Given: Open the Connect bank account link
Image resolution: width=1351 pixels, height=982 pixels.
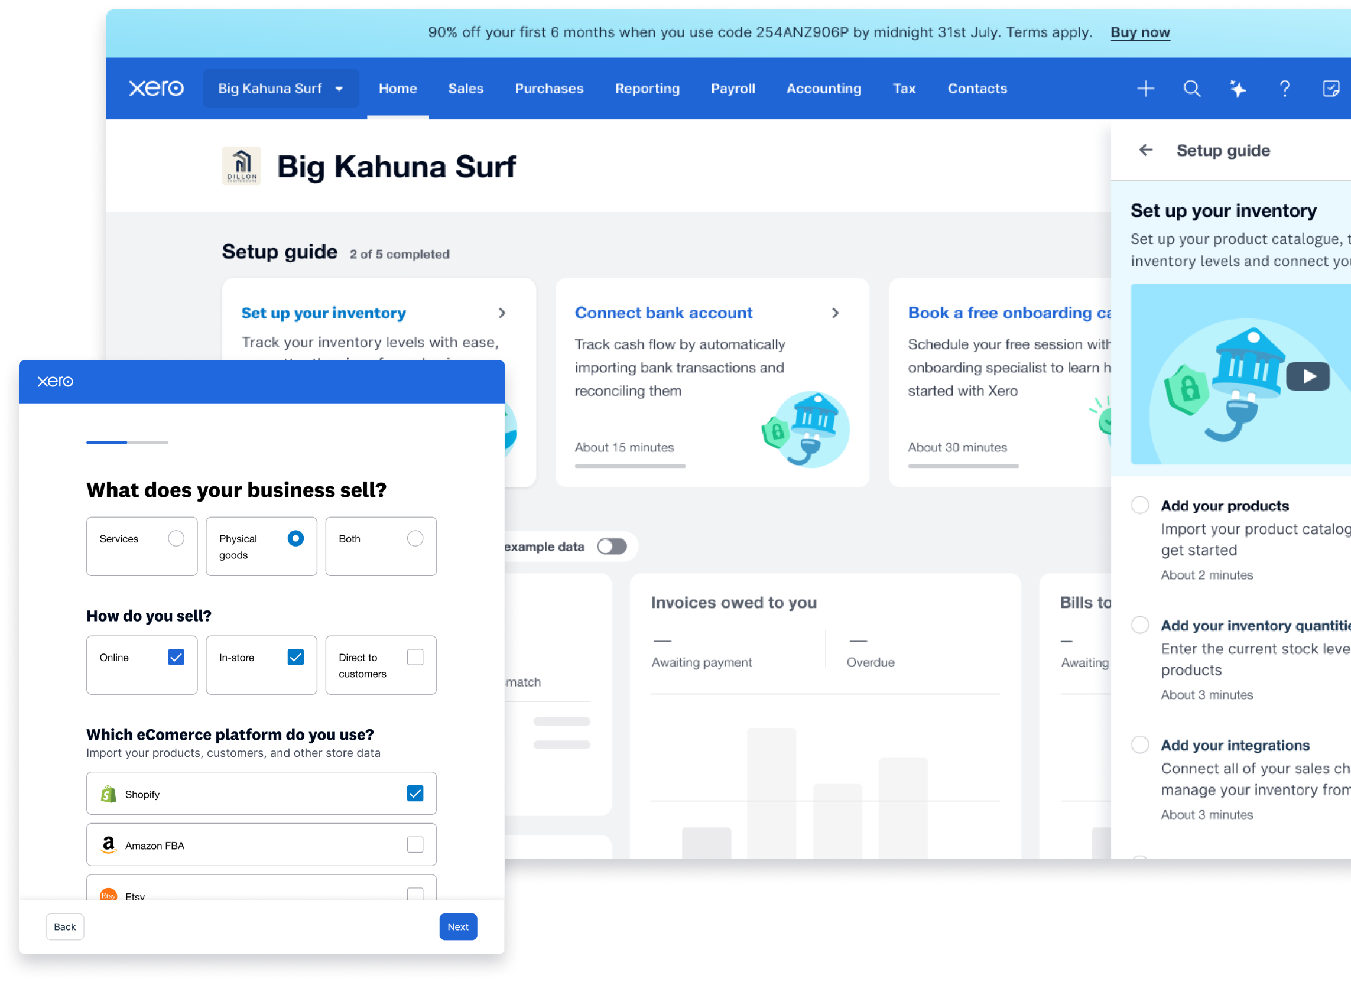Looking at the screenshot, I should pos(664,313).
